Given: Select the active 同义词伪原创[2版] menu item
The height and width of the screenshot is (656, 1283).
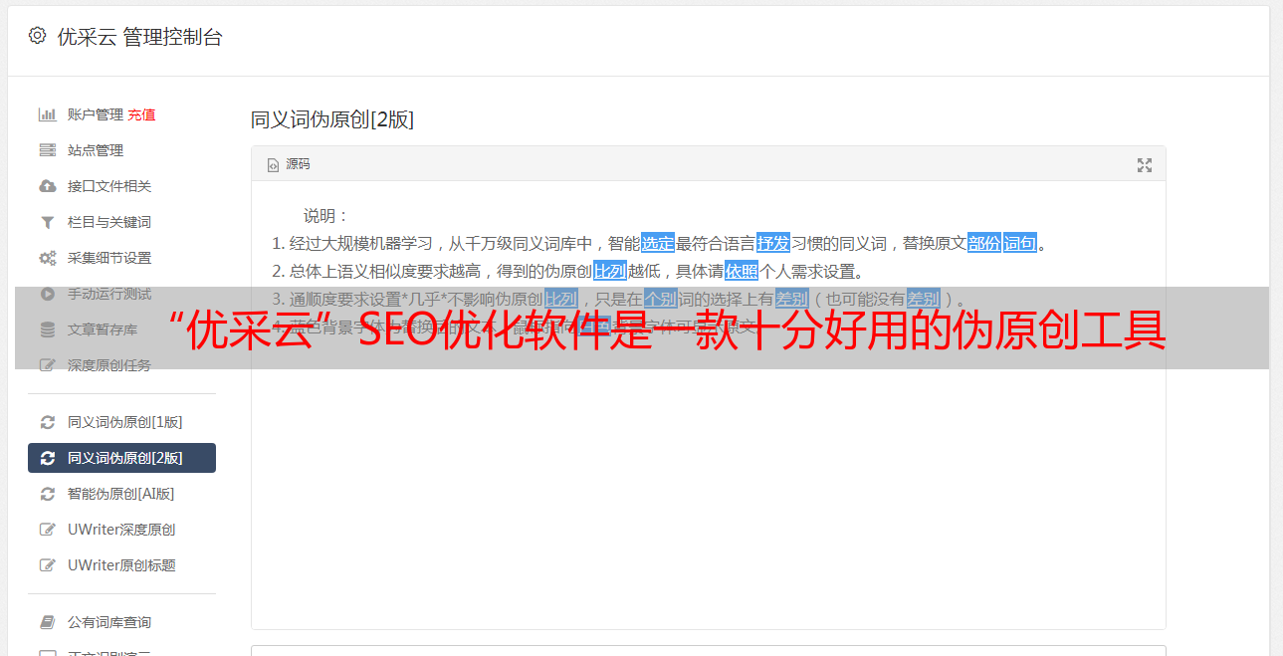Looking at the screenshot, I should pos(121,458).
